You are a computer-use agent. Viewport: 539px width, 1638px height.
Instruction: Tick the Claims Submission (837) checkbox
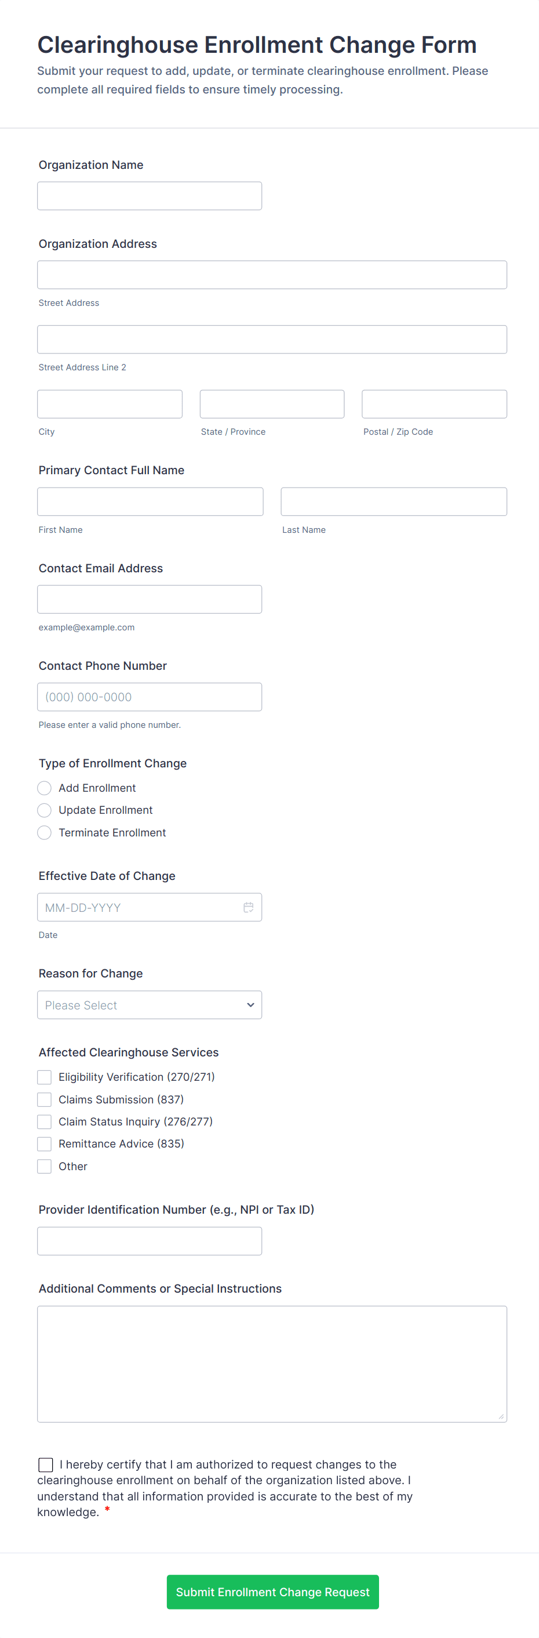45,1099
